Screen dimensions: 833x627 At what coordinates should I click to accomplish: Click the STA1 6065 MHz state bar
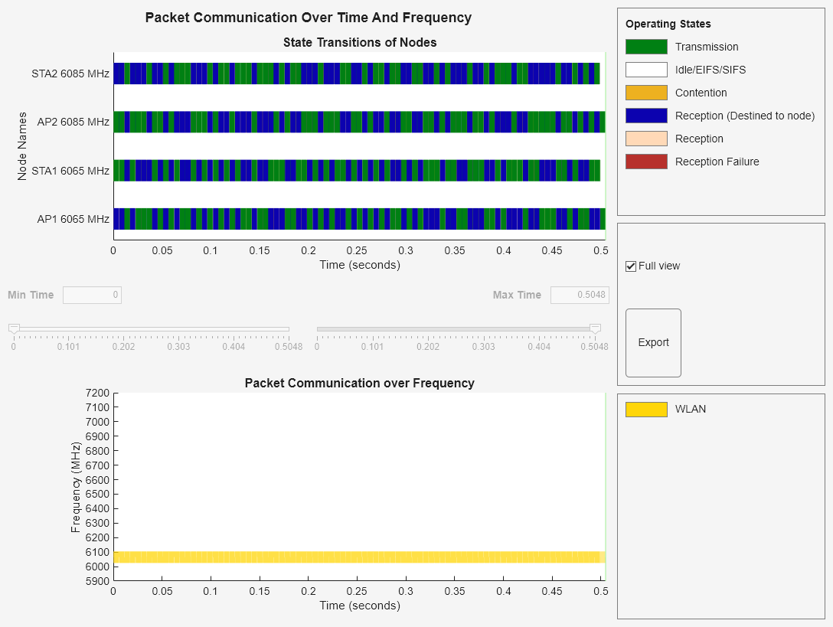(356, 171)
